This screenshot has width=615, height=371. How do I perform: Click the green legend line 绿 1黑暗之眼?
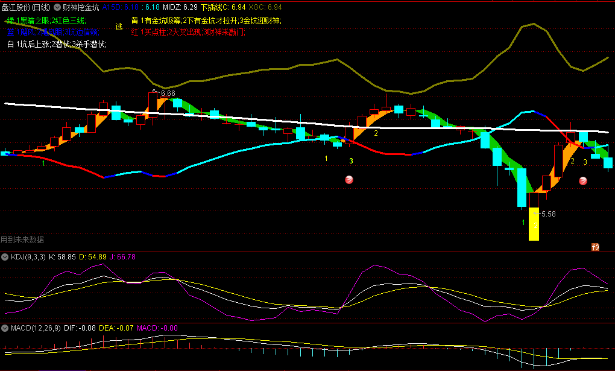click(x=46, y=21)
